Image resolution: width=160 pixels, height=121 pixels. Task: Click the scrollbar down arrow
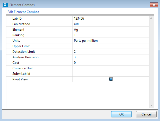point(151,105)
